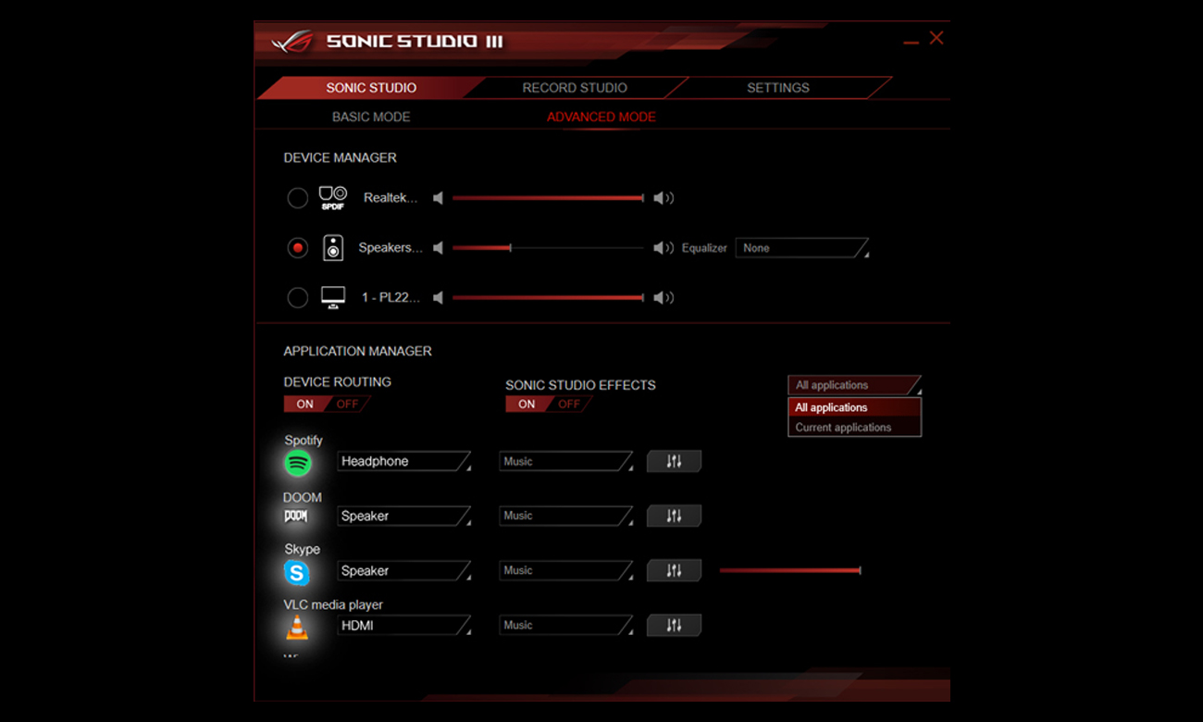
Task: Click max volume icon for 1 - PL22
Action: pos(664,297)
